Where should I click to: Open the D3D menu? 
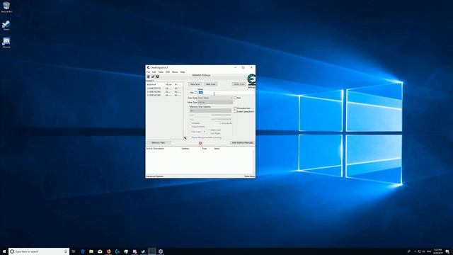(x=168, y=72)
